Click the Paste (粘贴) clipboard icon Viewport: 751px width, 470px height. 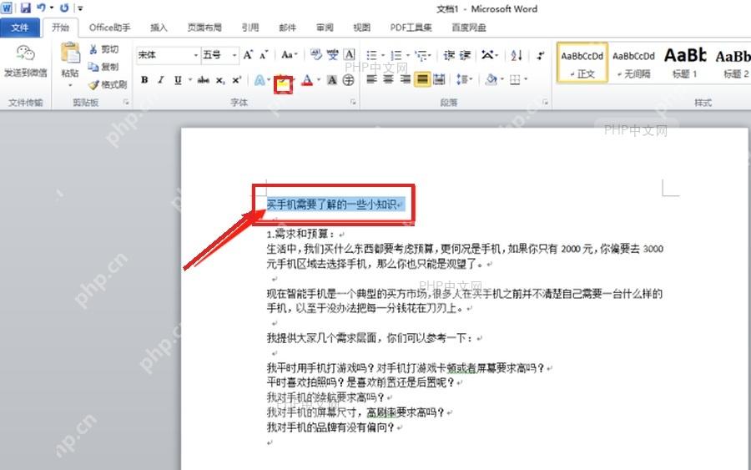[x=70, y=53]
